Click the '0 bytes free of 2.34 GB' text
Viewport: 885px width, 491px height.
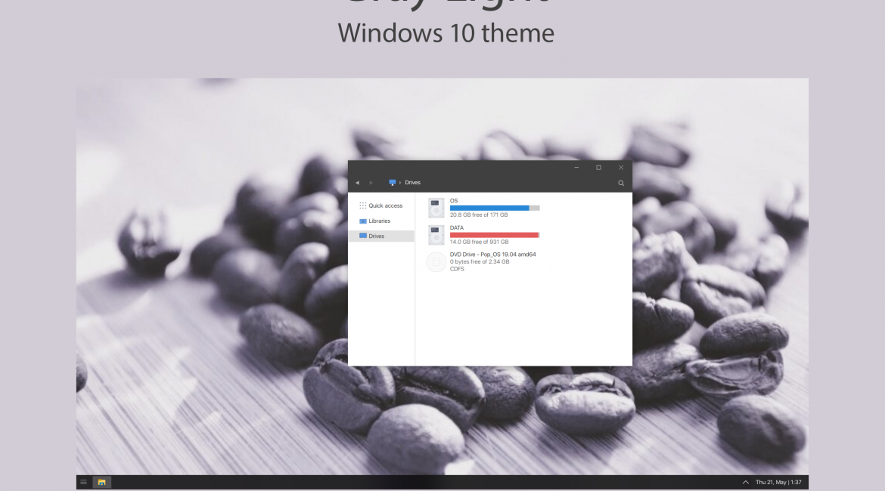480,261
